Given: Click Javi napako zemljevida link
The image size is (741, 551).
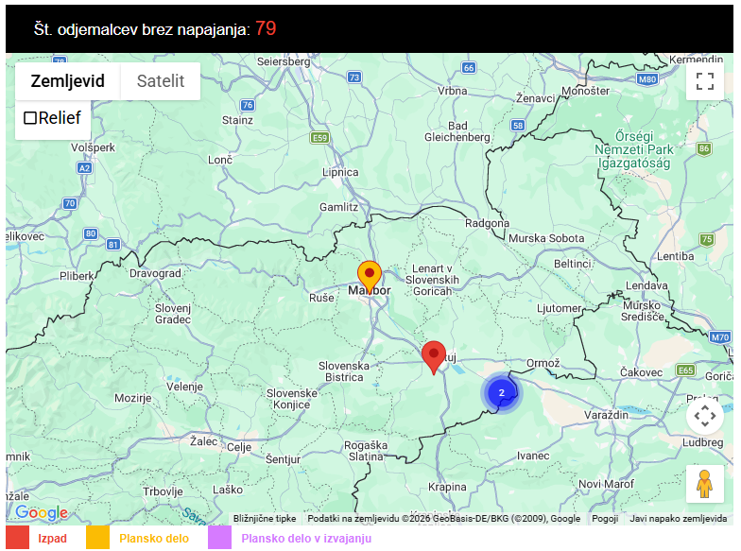Looking at the screenshot, I should [x=678, y=518].
